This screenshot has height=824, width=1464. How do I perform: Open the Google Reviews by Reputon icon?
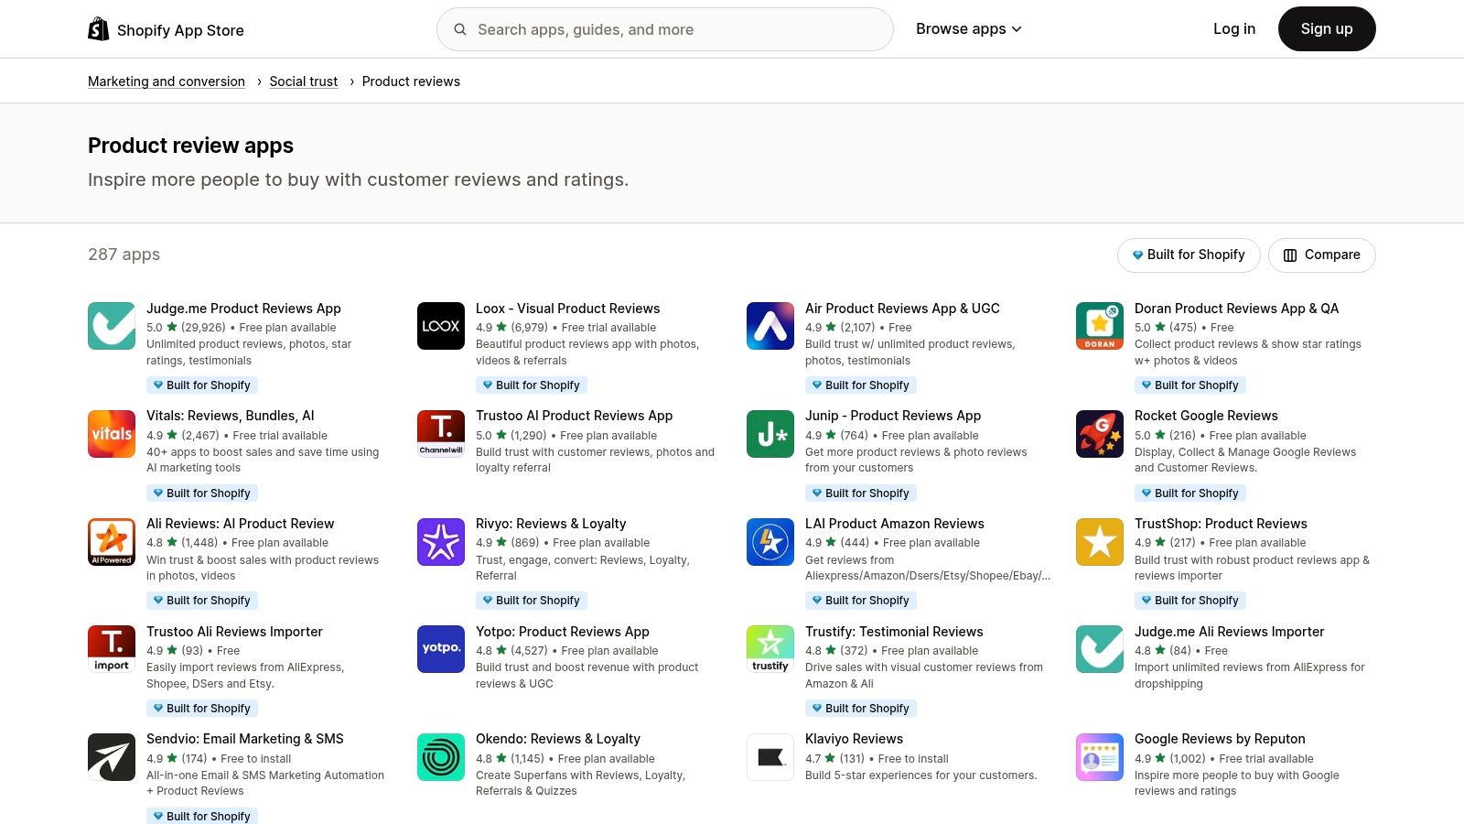(1100, 757)
